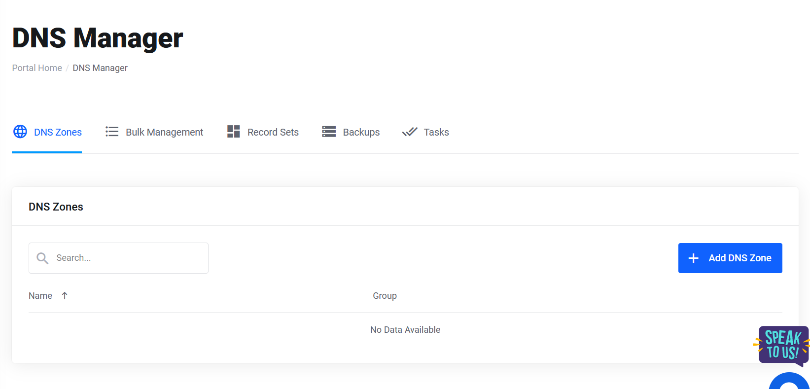View the Tasks tab
Screen dimensions: 810x389
436,132
